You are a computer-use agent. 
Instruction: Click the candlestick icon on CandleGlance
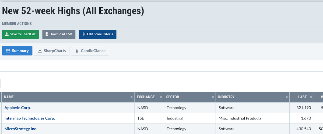click(x=77, y=51)
